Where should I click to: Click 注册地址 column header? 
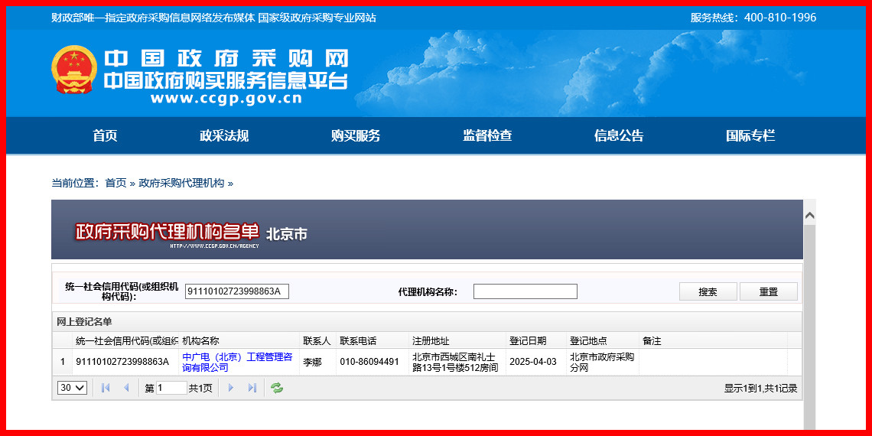[457, 341]
